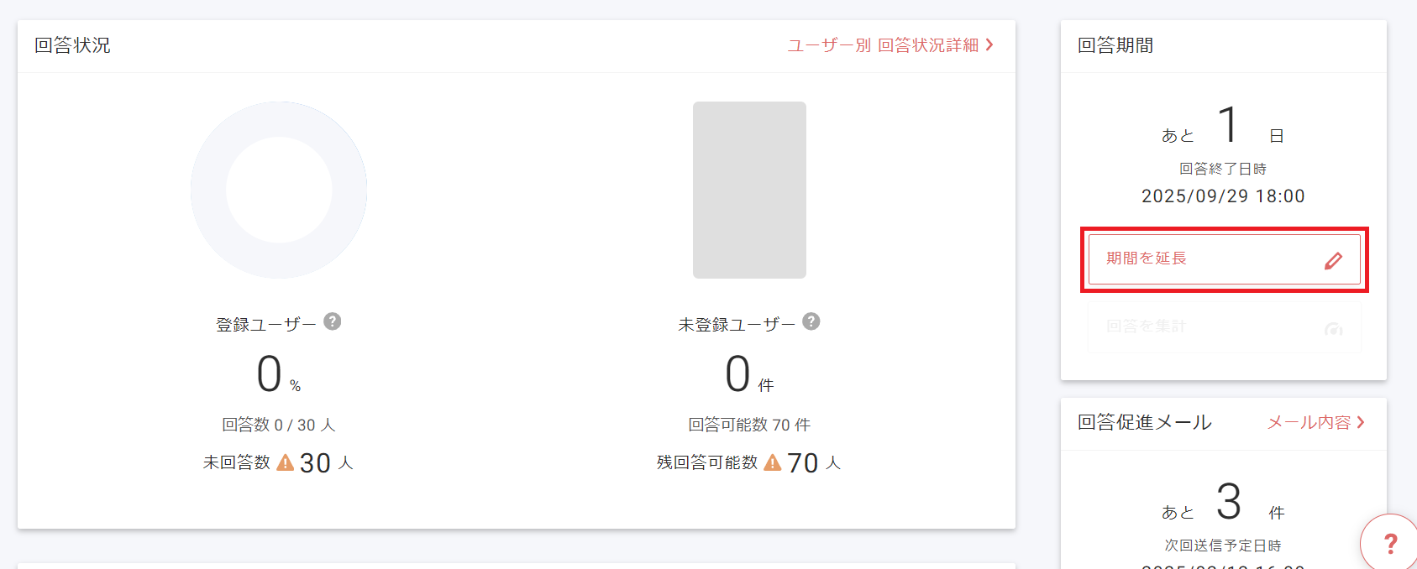Click the gauge icon inside 回答を集計 button
This screenshot has width=1417, height=569.
pyautogui.click(x=1334, y=330)
